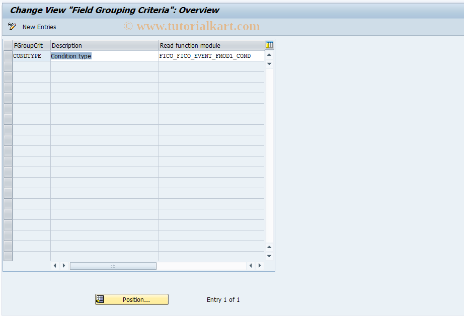This screenshot has height=316, width=464.
Task: Click the New Entries pencil icon
Action: pos(12,27)
